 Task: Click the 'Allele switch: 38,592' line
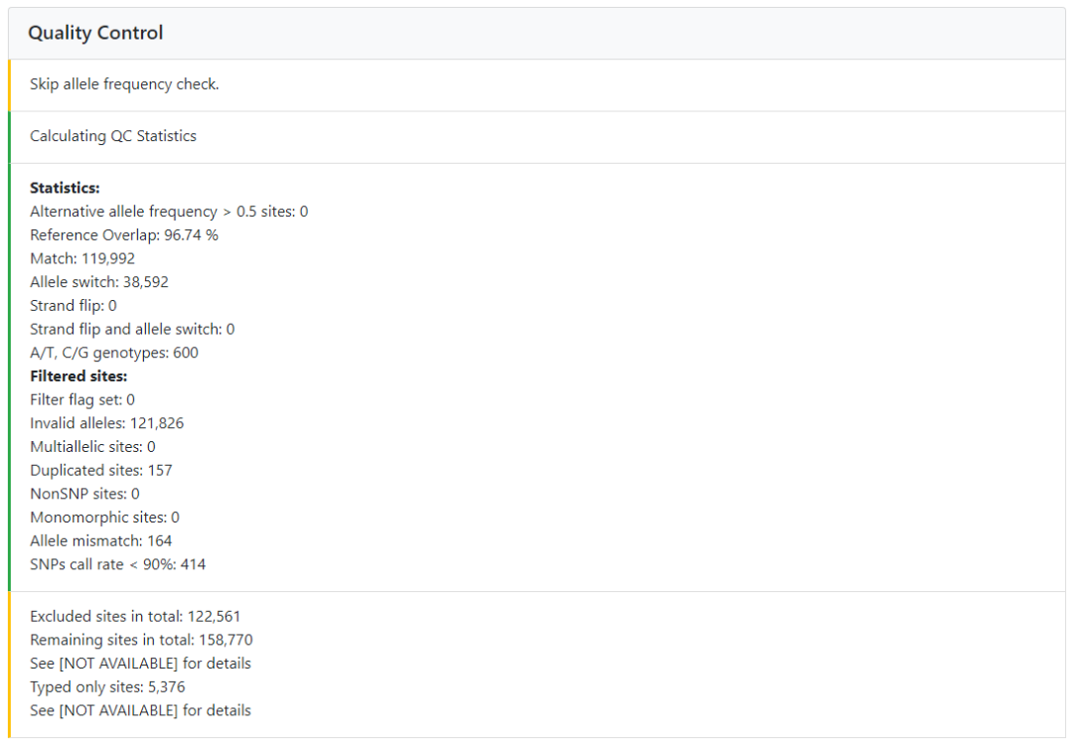99,282
